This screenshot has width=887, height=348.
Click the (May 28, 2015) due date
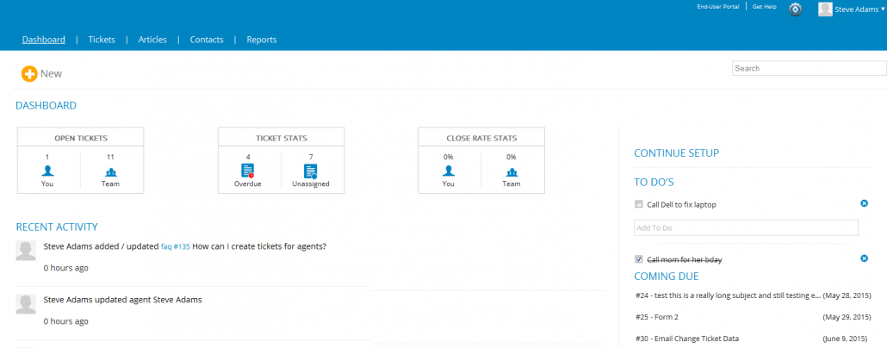click(847, 295)
